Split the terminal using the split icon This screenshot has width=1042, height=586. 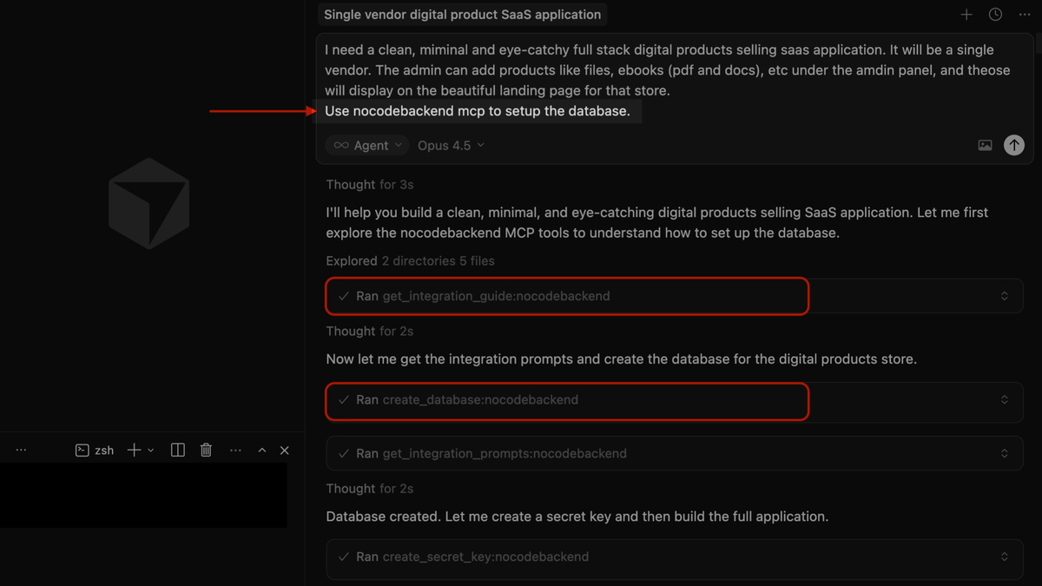[x=177, y=450]
